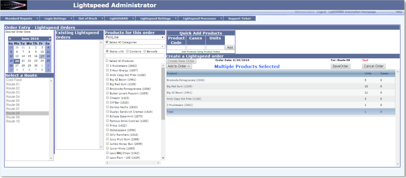Select the Barcode radio option
This screenshot has width=406, height=178.
(144, 51)
